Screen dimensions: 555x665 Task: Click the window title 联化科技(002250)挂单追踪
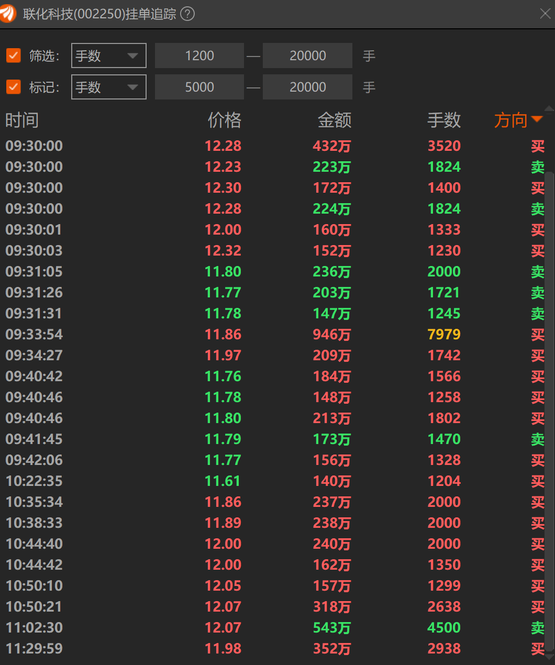point(99,14)
